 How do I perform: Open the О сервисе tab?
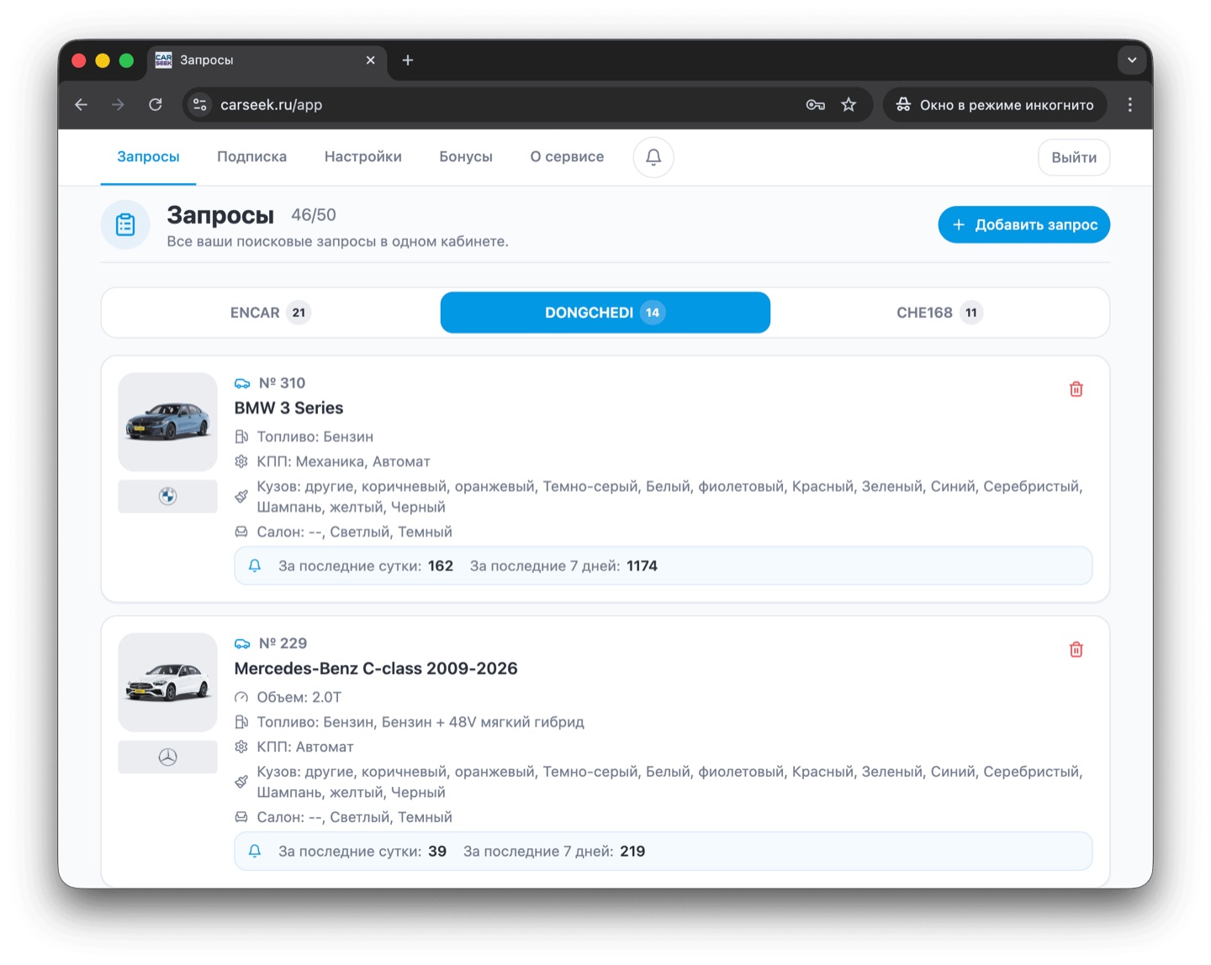tap(567, 157)
